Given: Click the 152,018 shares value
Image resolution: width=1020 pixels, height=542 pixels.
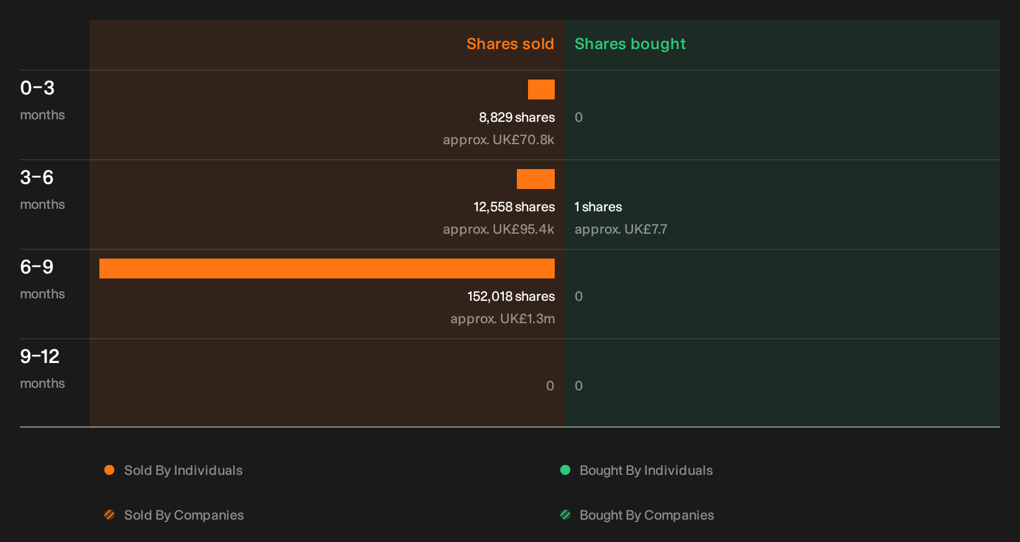Looking at the screenshot, I should [x=511, y=296].
